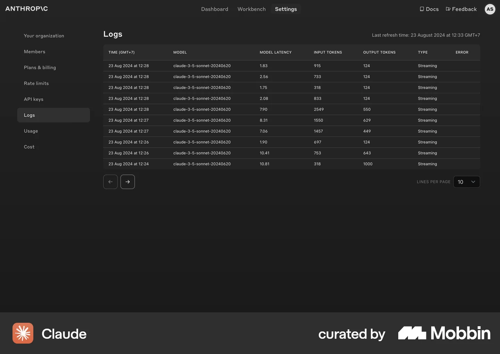The image size is (500, 354).
Task: Select the Settings tab
Action: [x=286, y=9]
